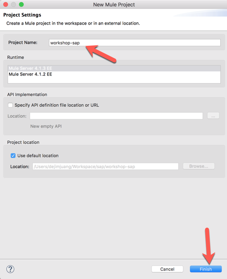Open the help question mark icon

[x=10, y=269]
